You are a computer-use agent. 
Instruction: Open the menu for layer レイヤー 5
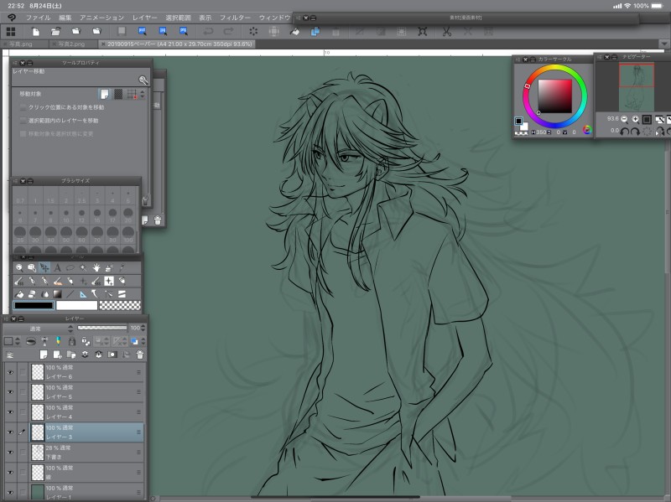click(139, 391)
